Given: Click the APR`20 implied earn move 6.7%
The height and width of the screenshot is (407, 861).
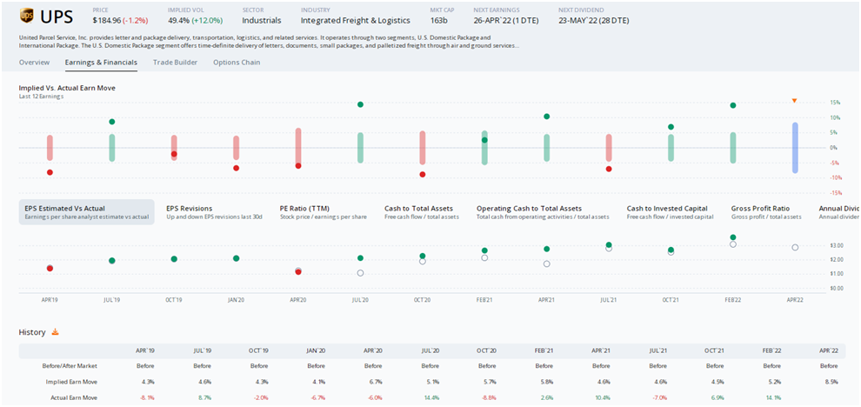Looking at the screenshot, I should [374, 381].
